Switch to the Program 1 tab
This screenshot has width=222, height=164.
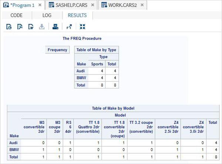pyautogui.click(x=23, y=5)
